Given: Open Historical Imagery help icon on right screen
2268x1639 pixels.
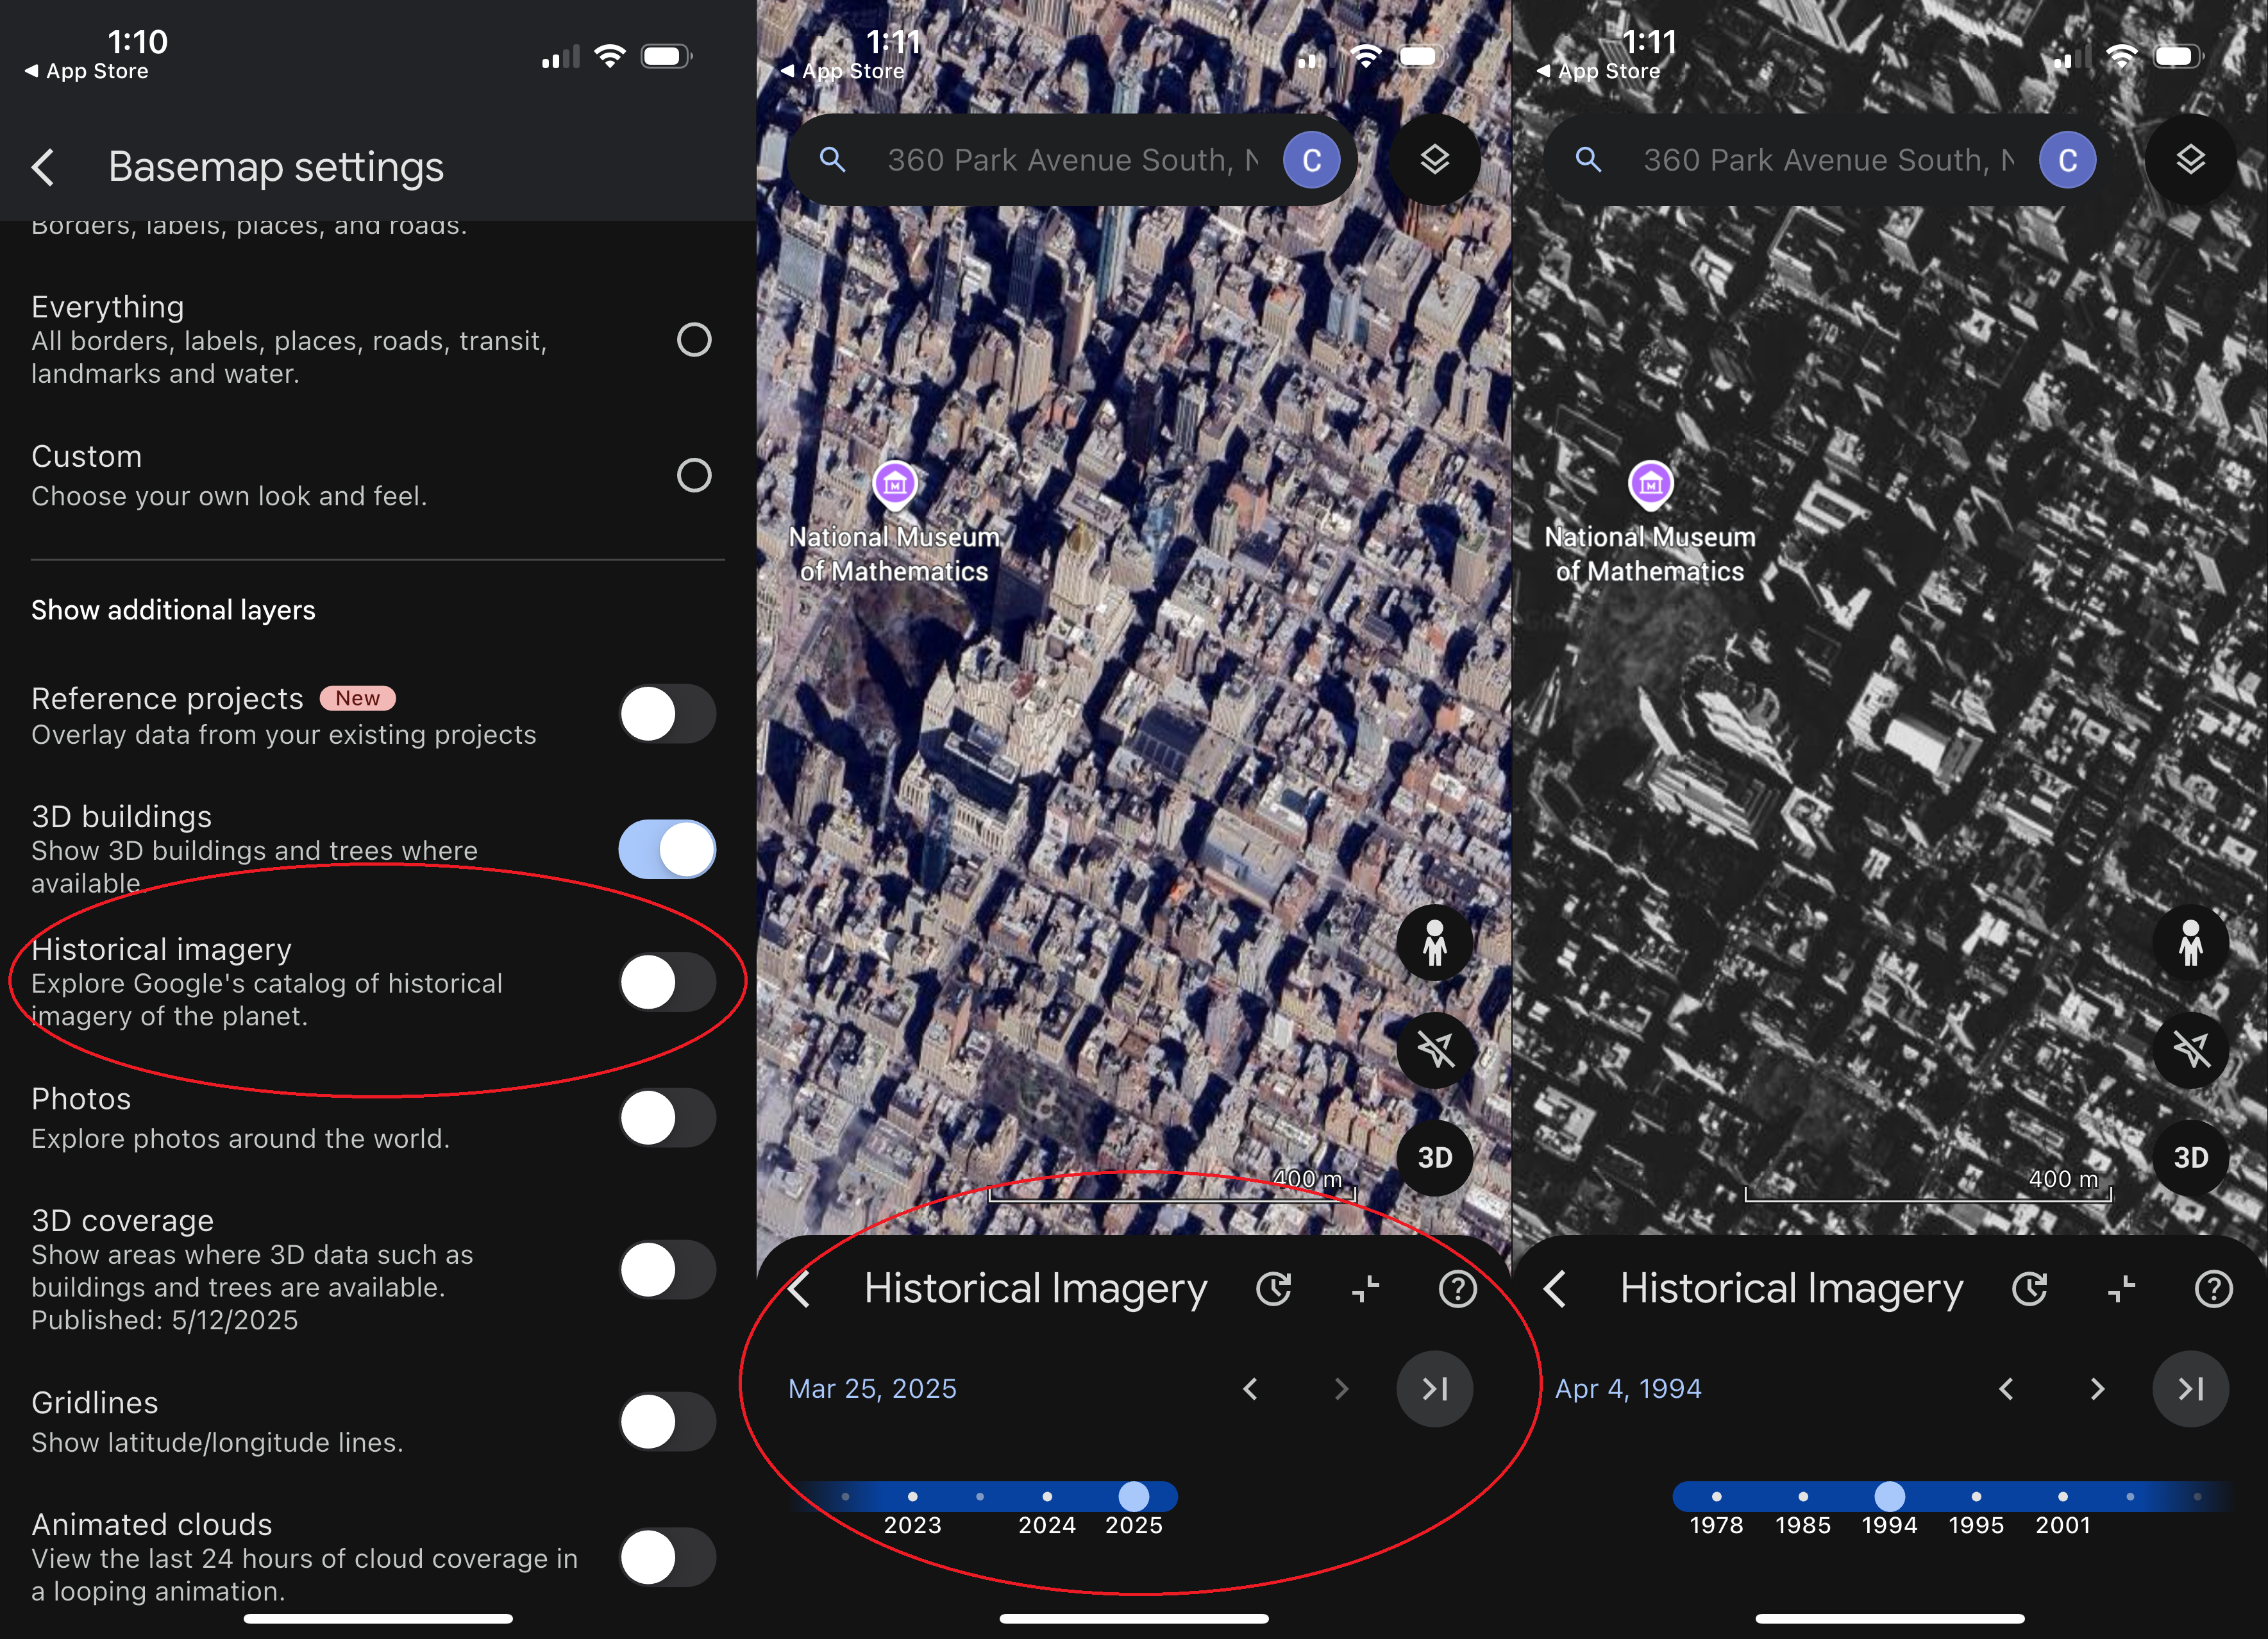Looking at the screenshot, I should tap(2213, 1289).
